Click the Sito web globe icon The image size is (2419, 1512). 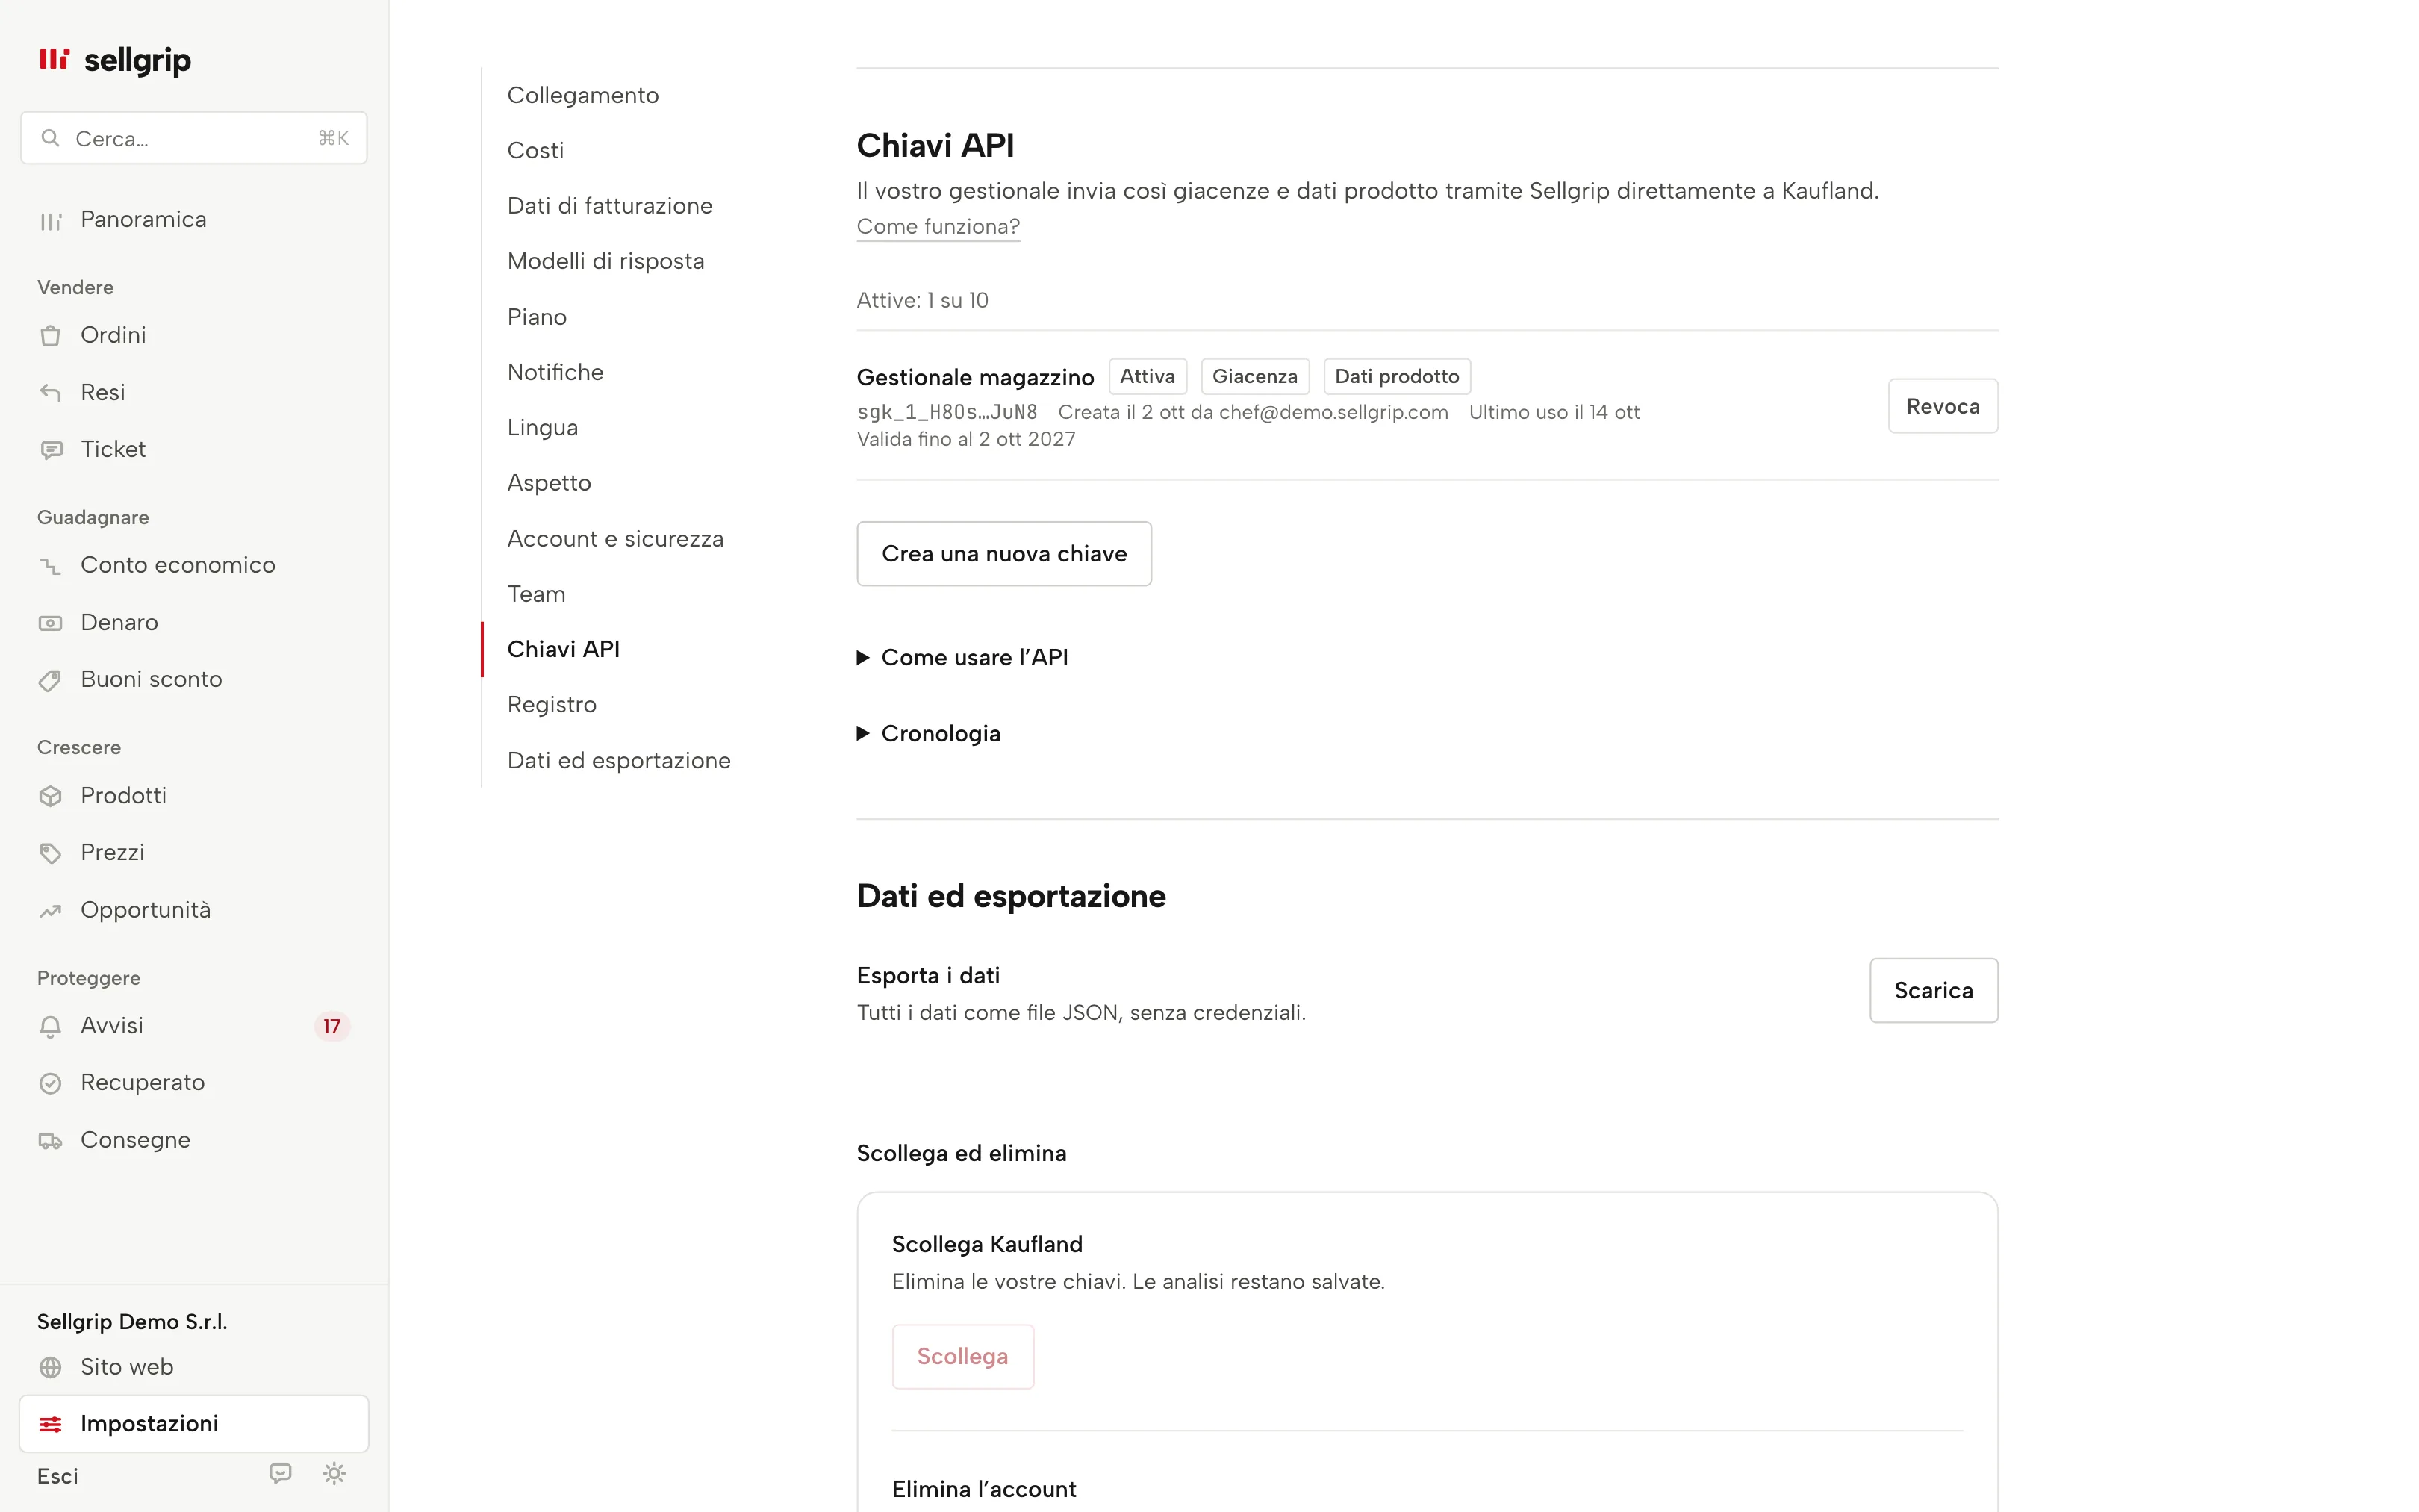point(51,1367)
